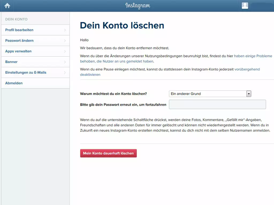Click the chevron arrow beside Apps verwalten

(65, 51)
